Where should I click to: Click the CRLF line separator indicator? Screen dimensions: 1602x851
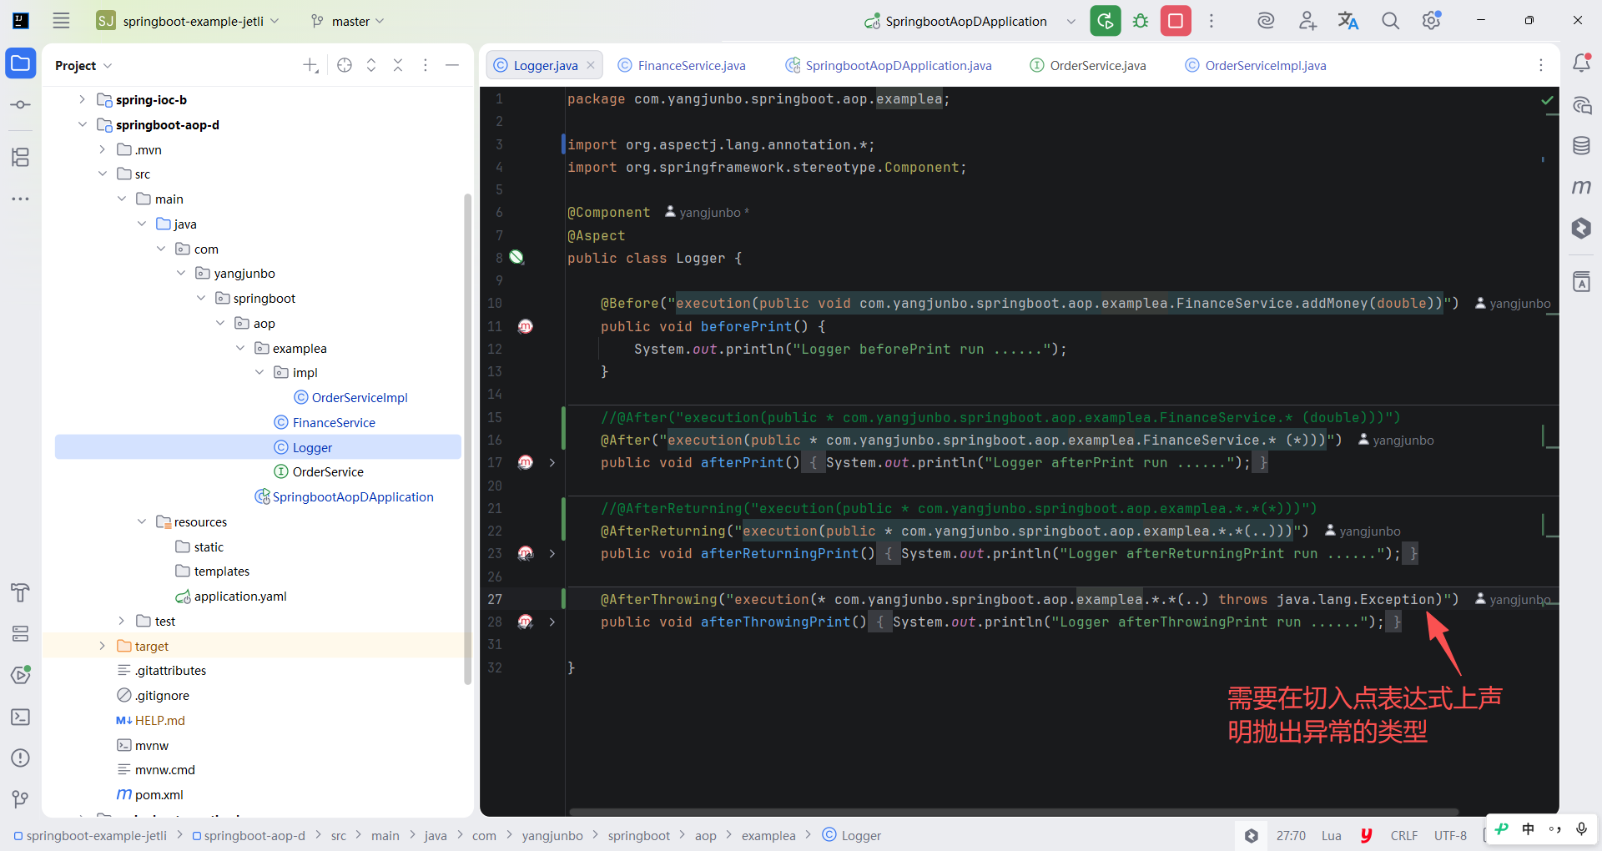[1403, 835]
